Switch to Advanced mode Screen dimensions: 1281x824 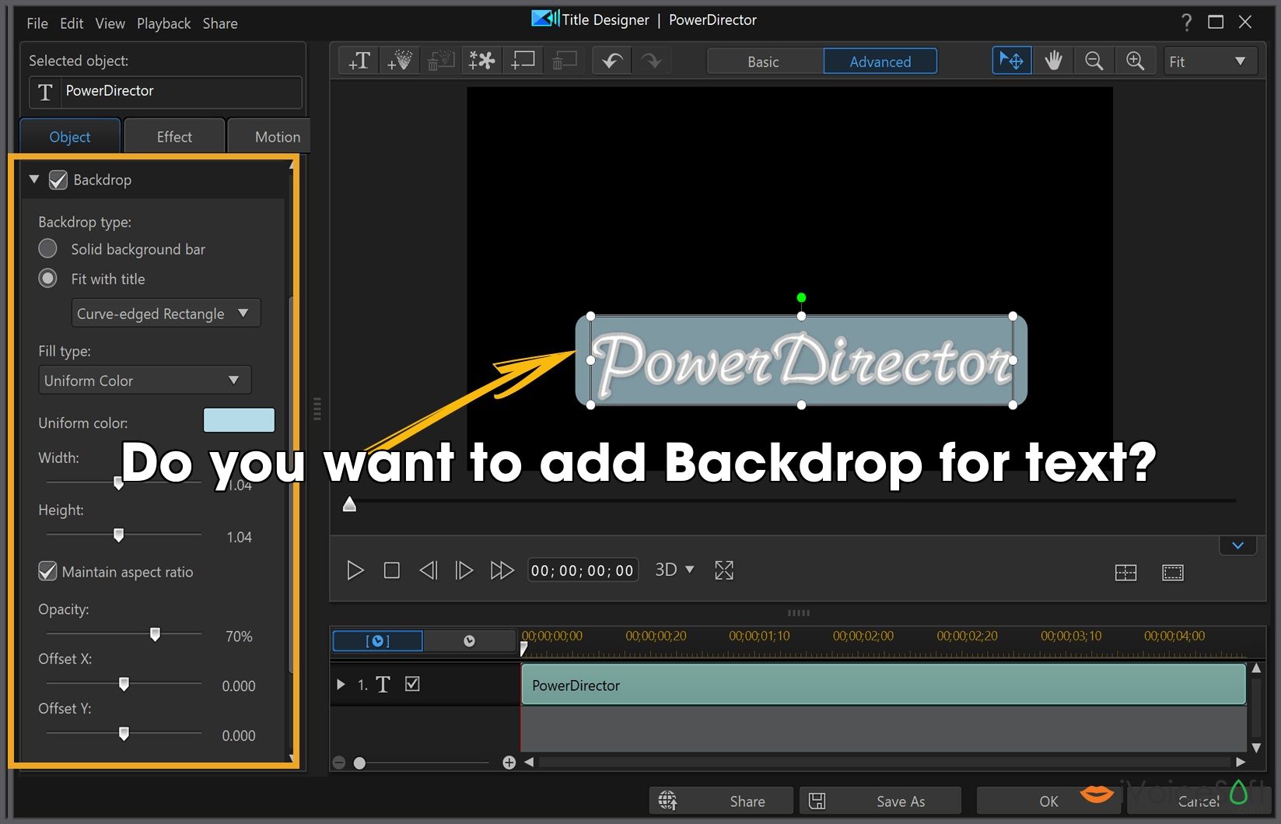click(880, 61)
